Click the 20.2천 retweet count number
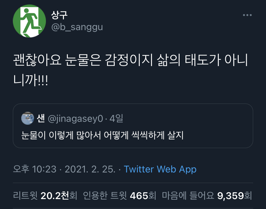266x209 pixels. point(55,196)
